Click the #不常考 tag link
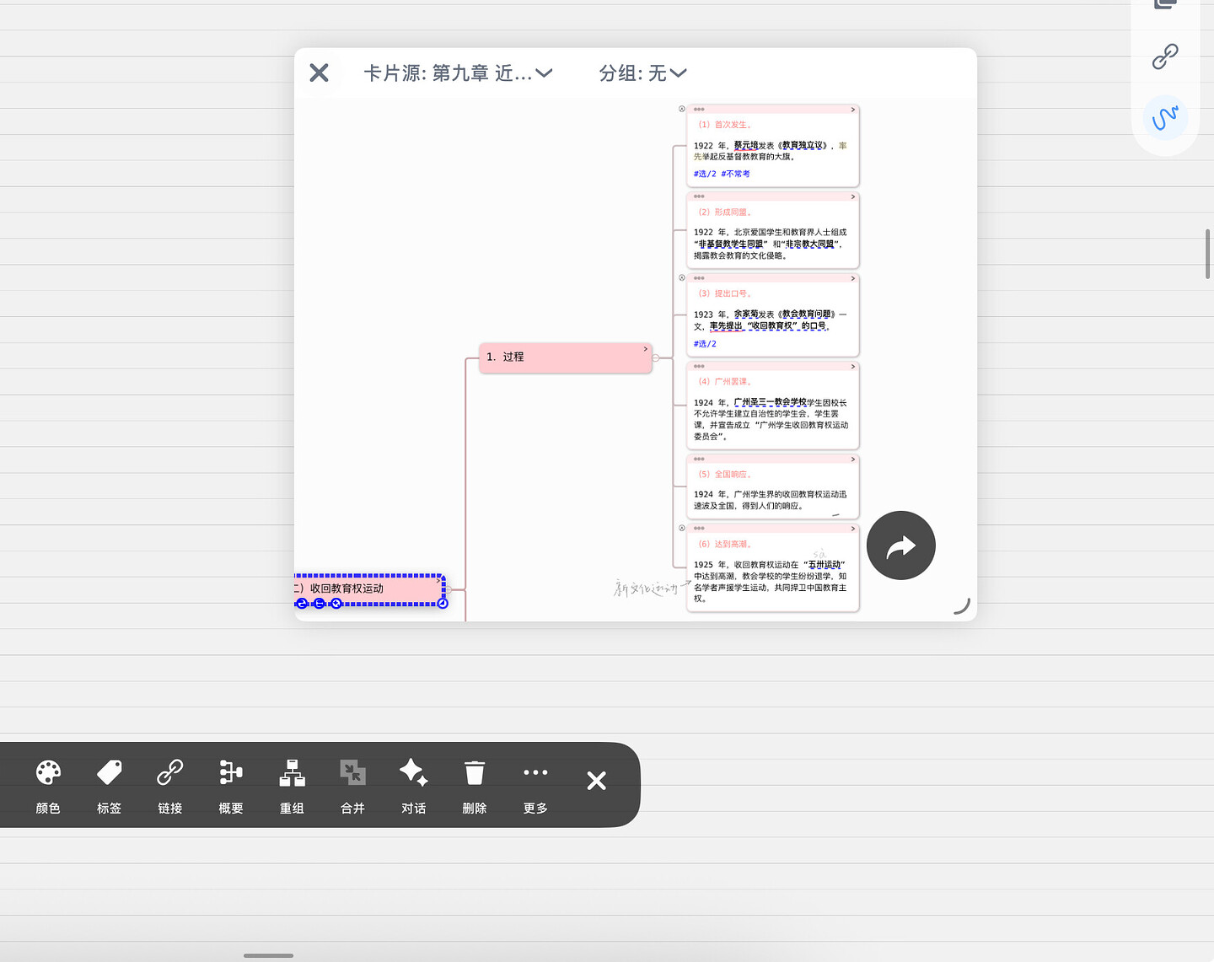 point(735,174)
